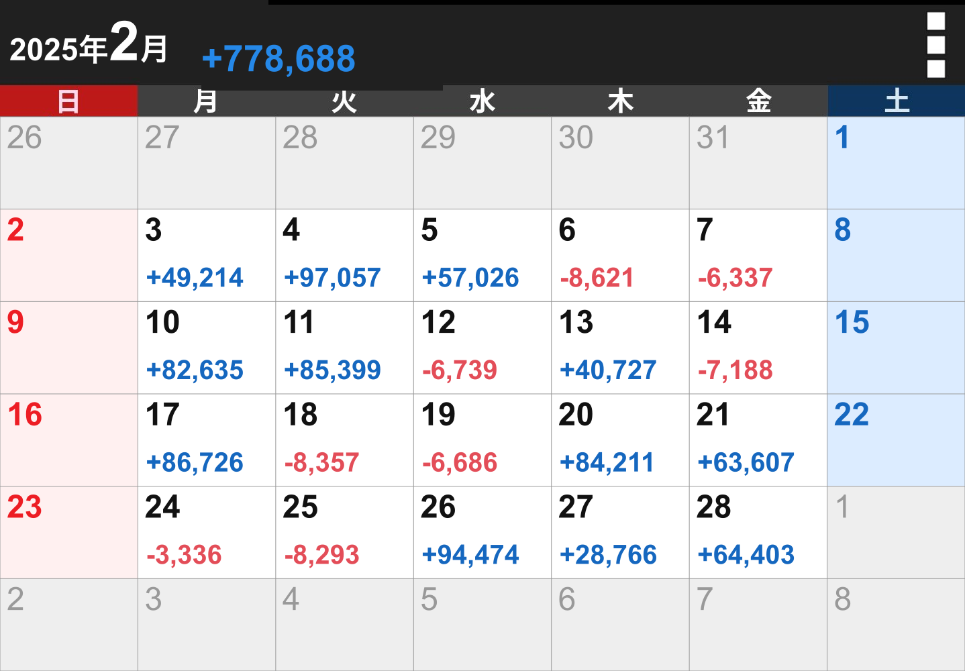Select day 18 showing -8,357

point(345,440)
